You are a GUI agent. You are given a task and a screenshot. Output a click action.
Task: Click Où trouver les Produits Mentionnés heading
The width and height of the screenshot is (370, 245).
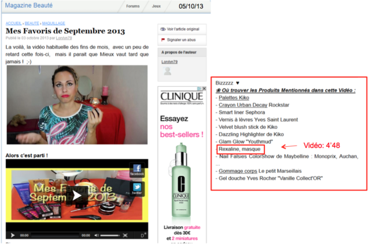[286, 90]
